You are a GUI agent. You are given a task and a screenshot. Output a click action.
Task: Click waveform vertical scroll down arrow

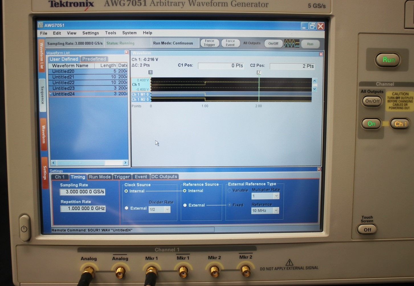click(x=315, y=89)
